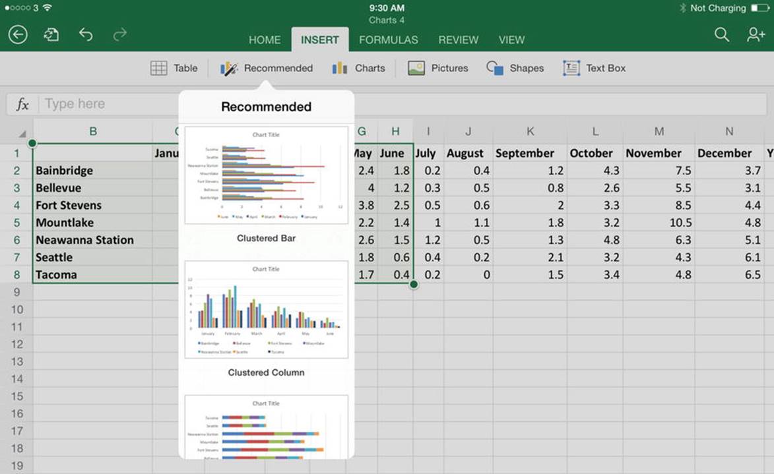
Task: Click the Text Box icon
Action: coord(571,68)
